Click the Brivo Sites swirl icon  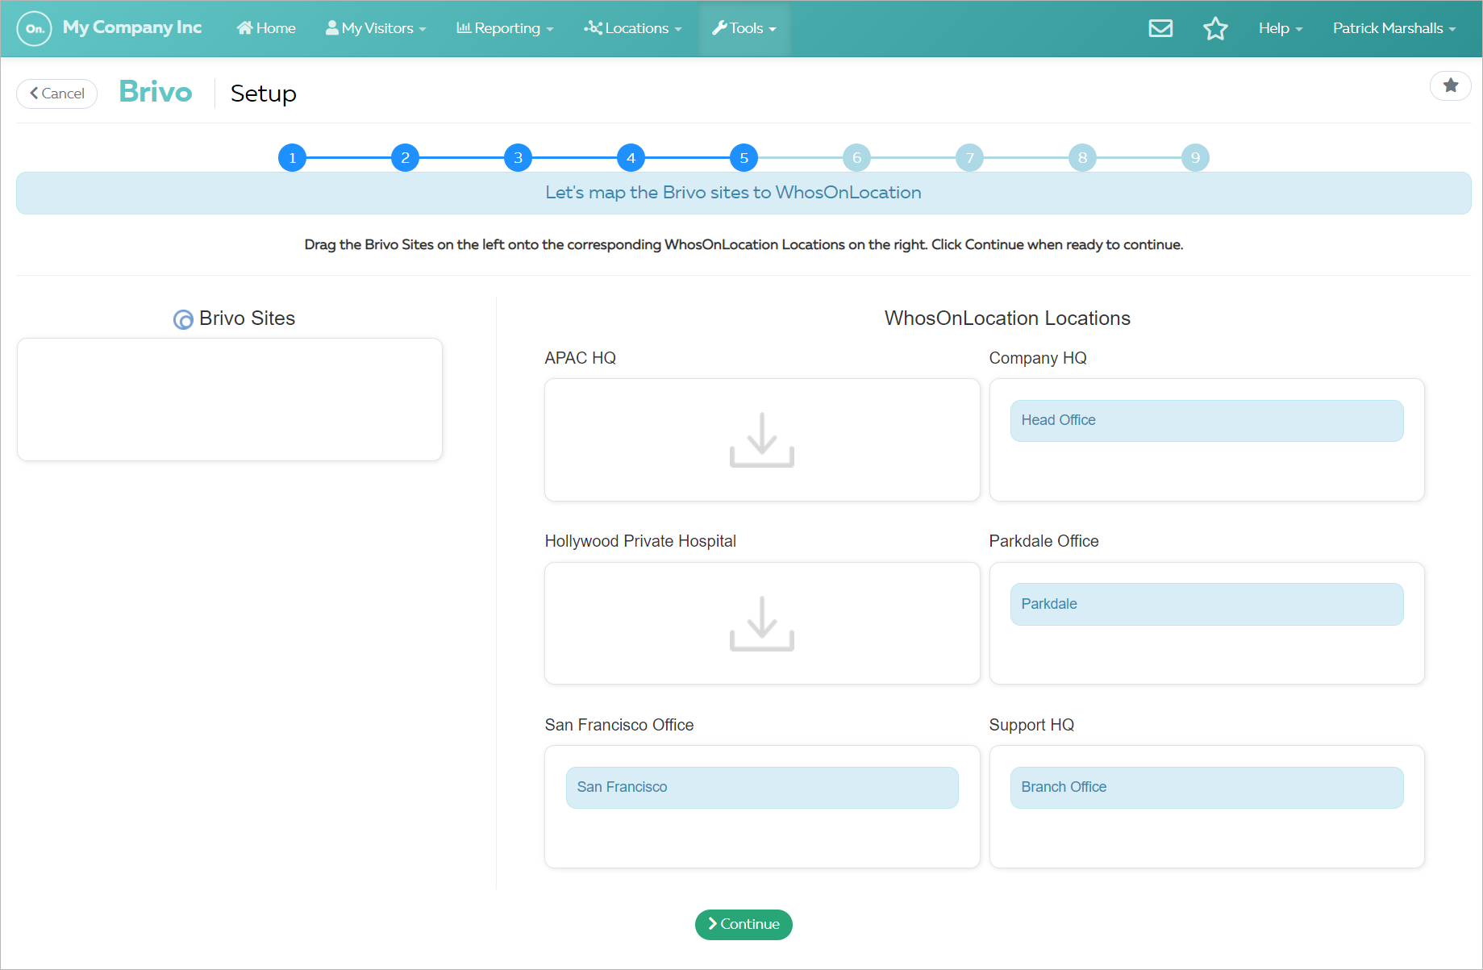point(183,320)
